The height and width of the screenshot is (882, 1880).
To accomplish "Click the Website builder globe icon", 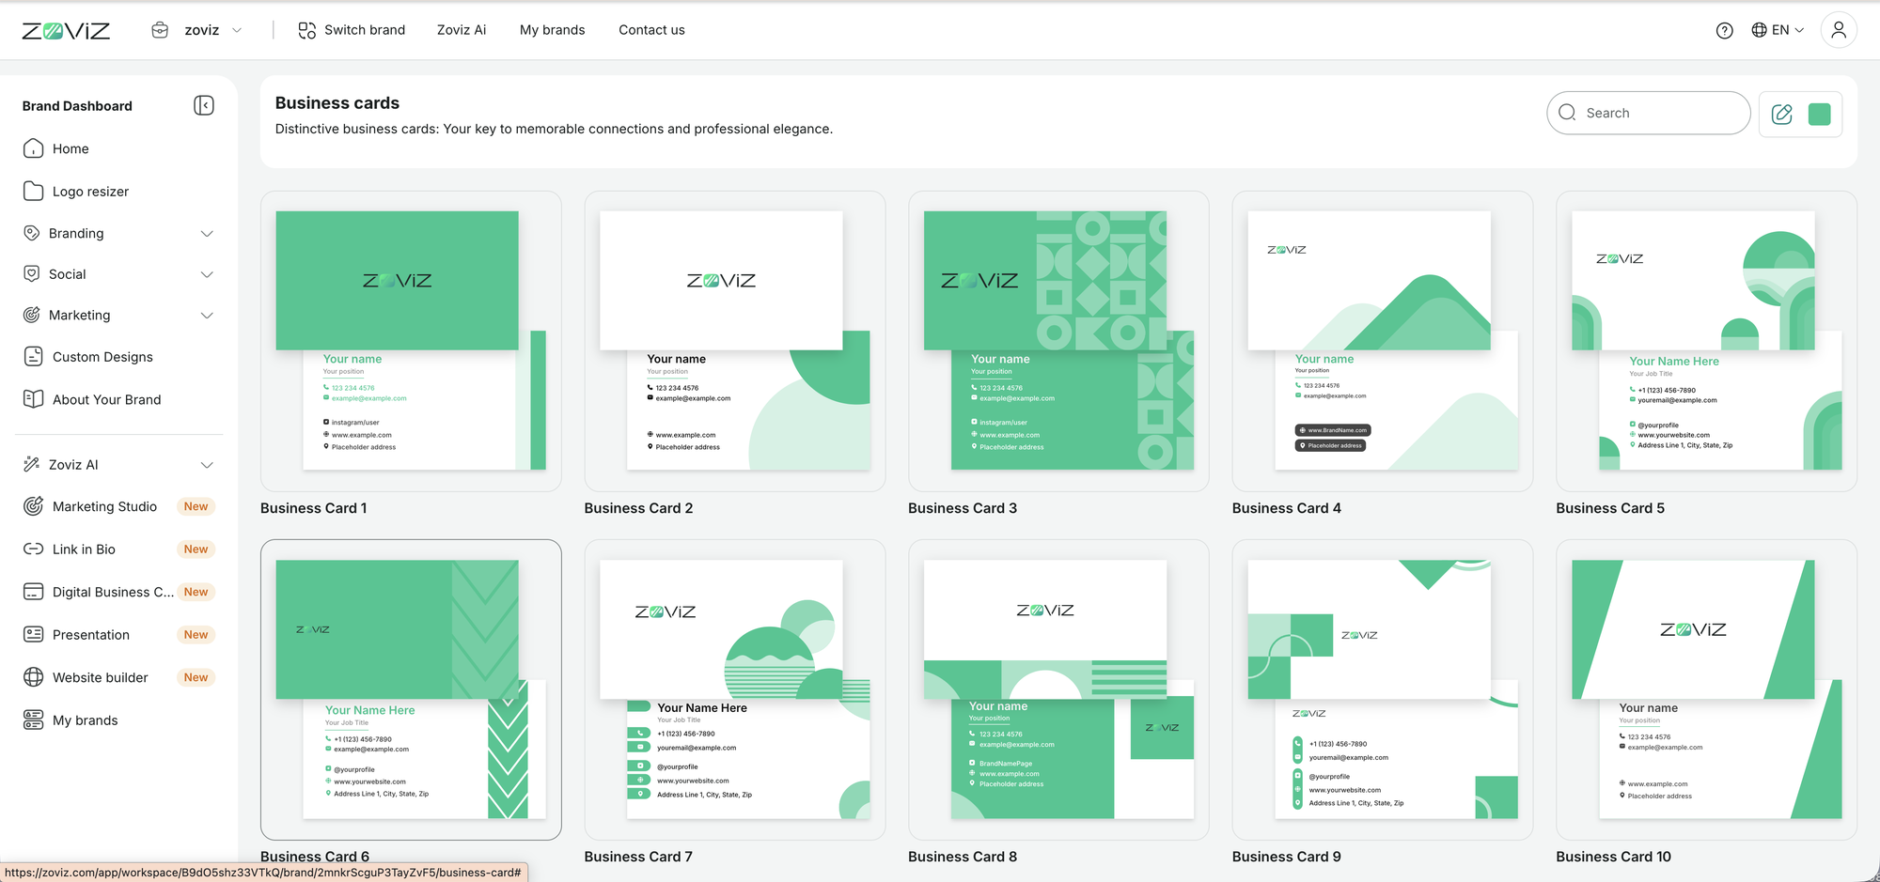I will [33, 677].
